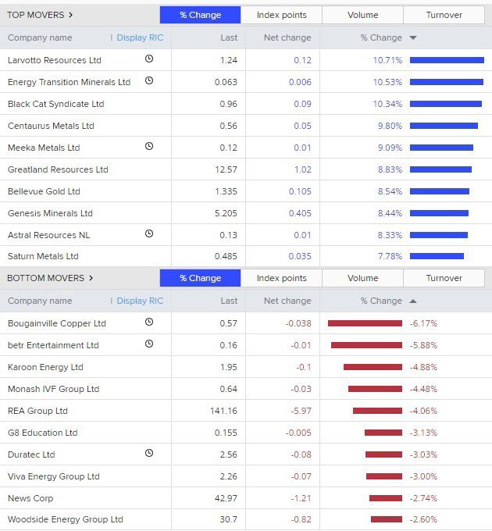The height and width of the screenshot is (531, 492).
Task: Switch to Turnover tab in Bottom Movers
Action: [x=444, y=278]
